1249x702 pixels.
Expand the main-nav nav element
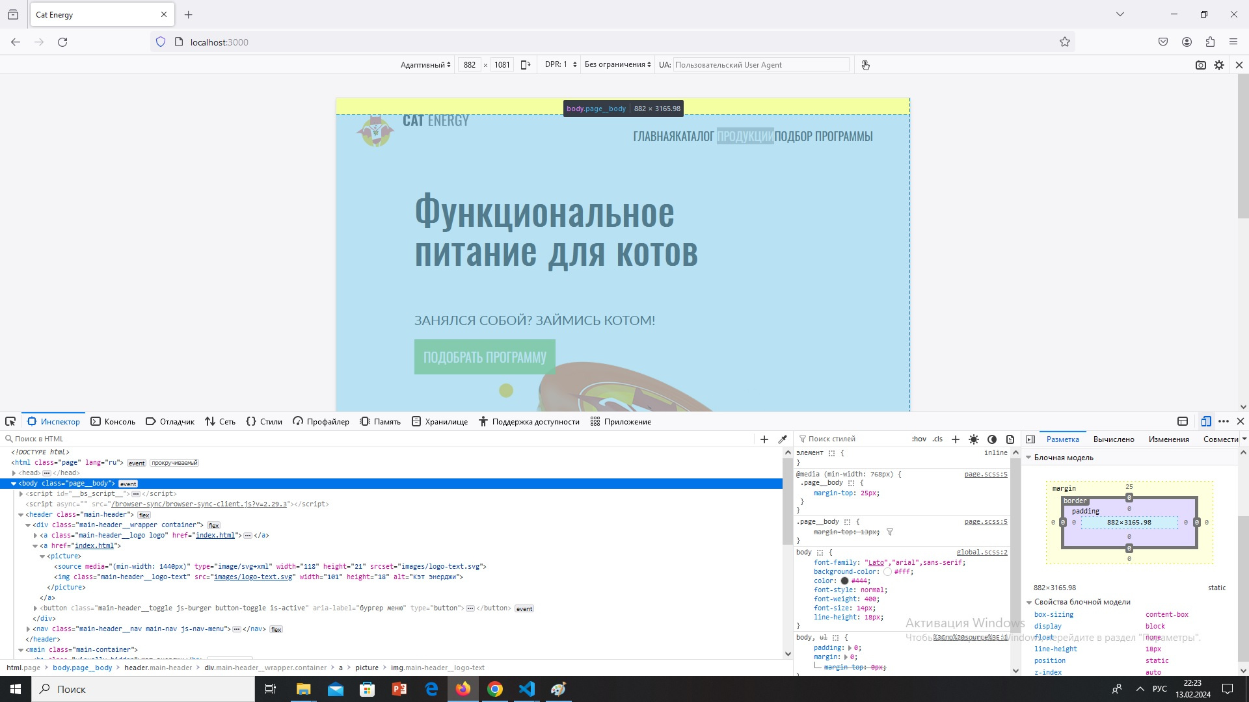[28, 629]
